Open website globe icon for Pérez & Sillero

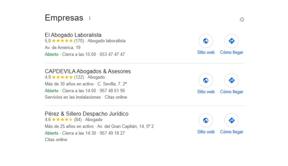pyautogui.click(x=206, y=121)
